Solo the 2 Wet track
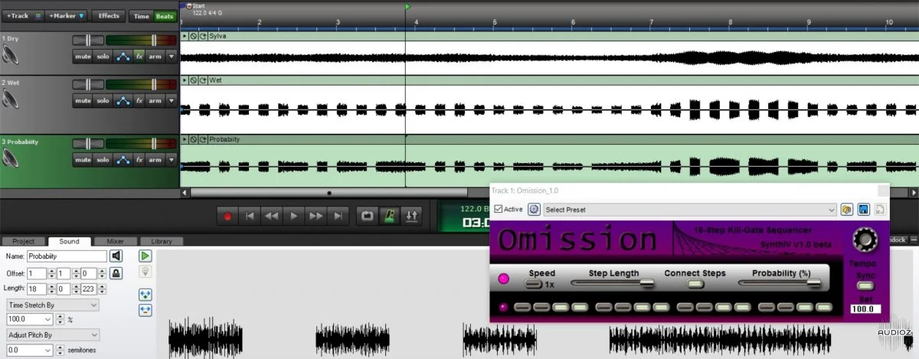Screen dimensions: 919x359 coord(103,100)
